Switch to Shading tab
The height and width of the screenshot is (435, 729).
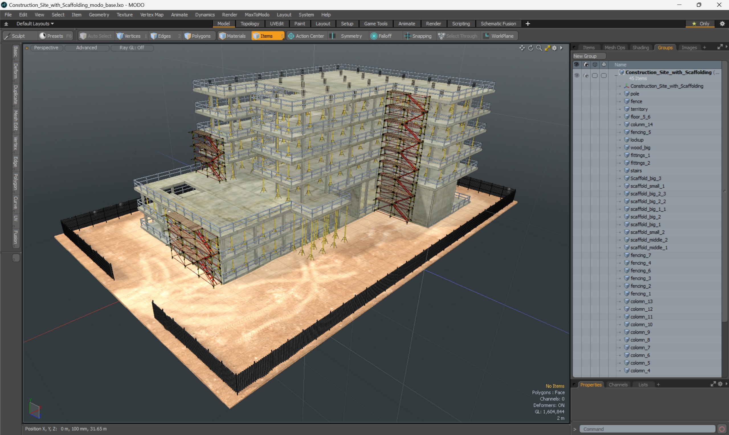pyautogui.click(x=640, y=48)
